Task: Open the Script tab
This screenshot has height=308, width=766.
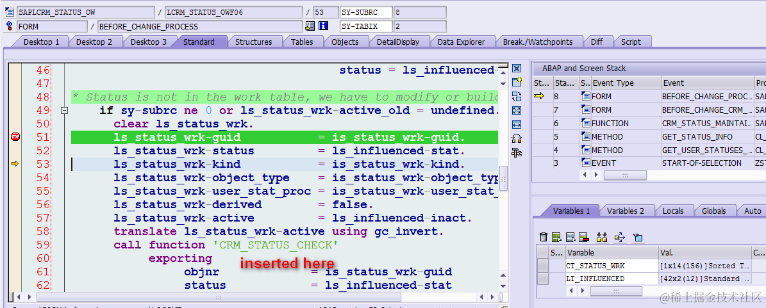Action: [x=631, y=42]
